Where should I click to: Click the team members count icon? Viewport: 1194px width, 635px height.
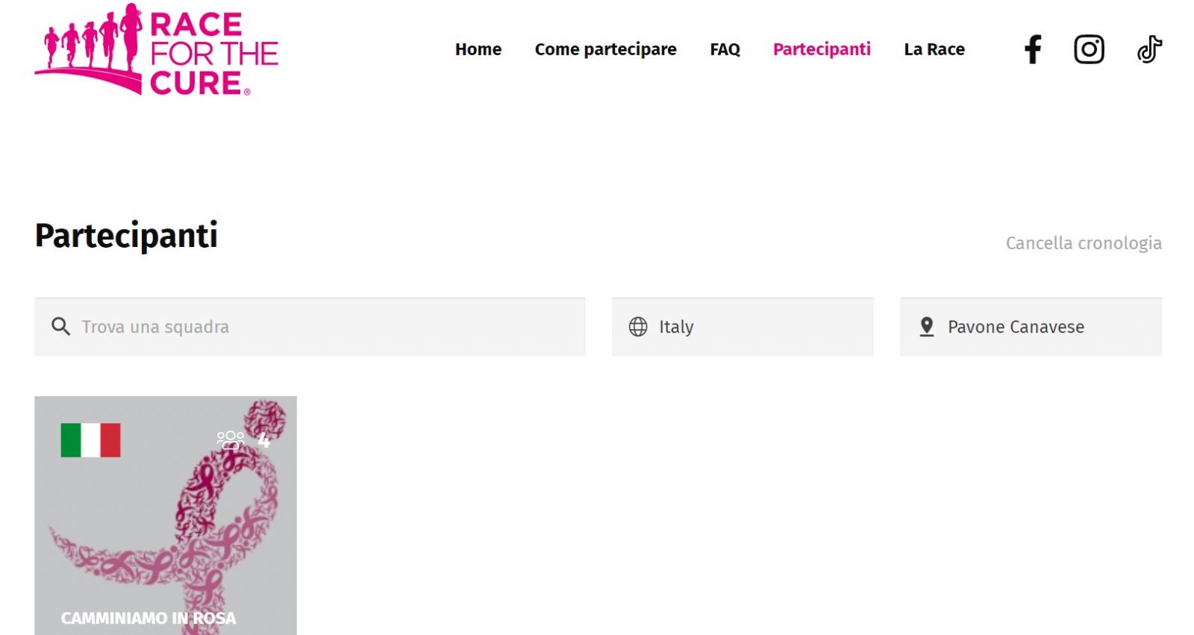[231, 440]
